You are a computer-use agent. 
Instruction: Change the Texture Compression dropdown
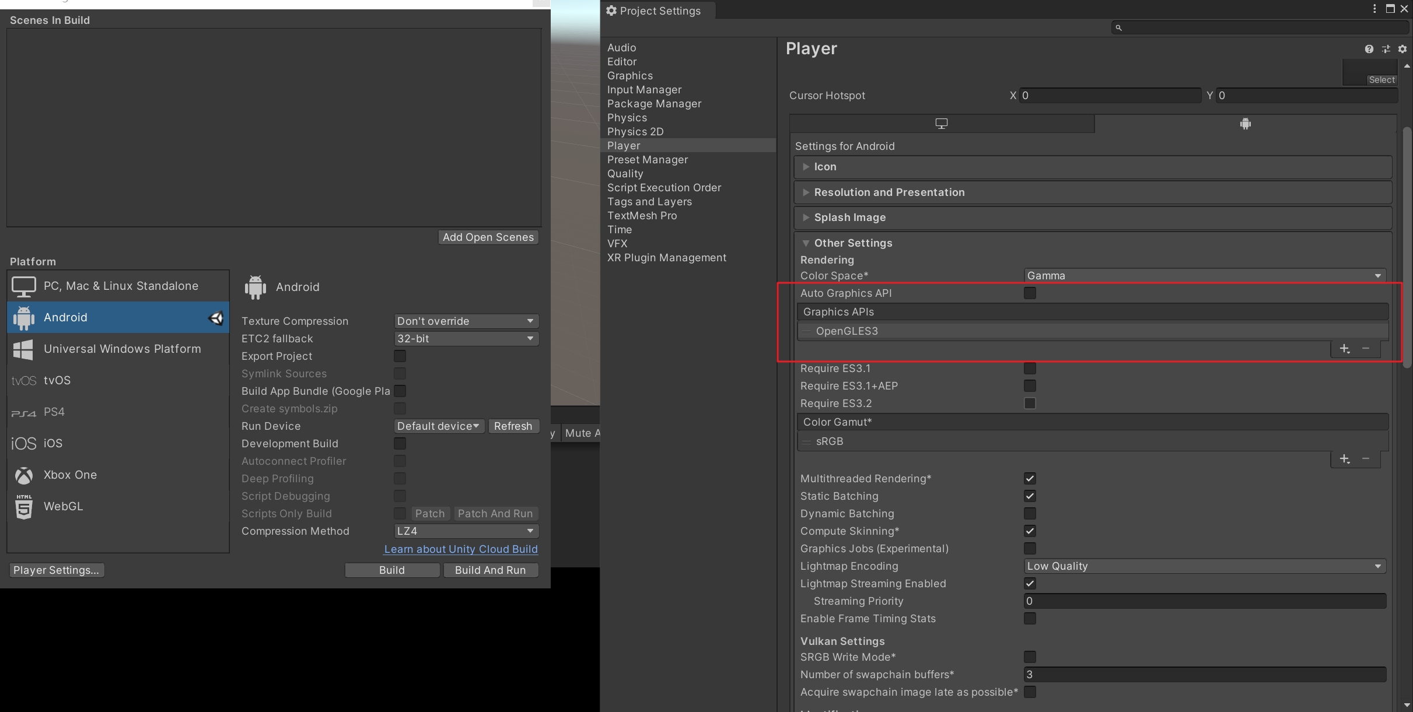point(465,321)
